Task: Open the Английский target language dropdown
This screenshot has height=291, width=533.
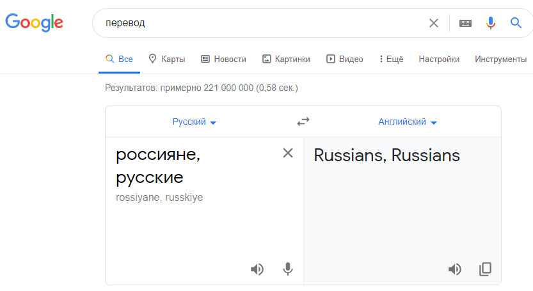Action: (x=407, y=122)
